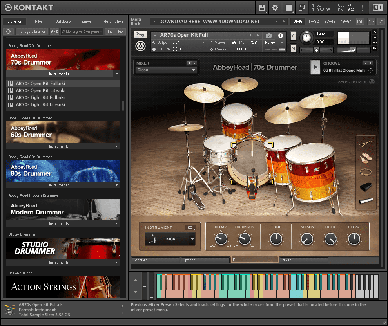Select the metal bar percussion icon

click(366, 201)
